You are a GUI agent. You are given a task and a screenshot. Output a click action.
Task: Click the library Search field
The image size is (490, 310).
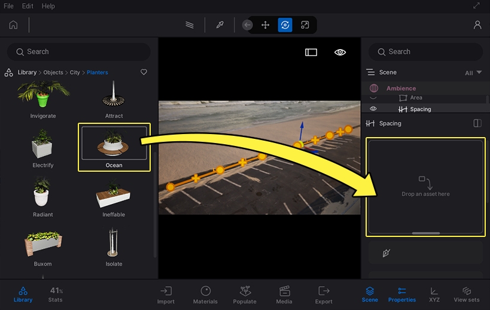[79, 51]
